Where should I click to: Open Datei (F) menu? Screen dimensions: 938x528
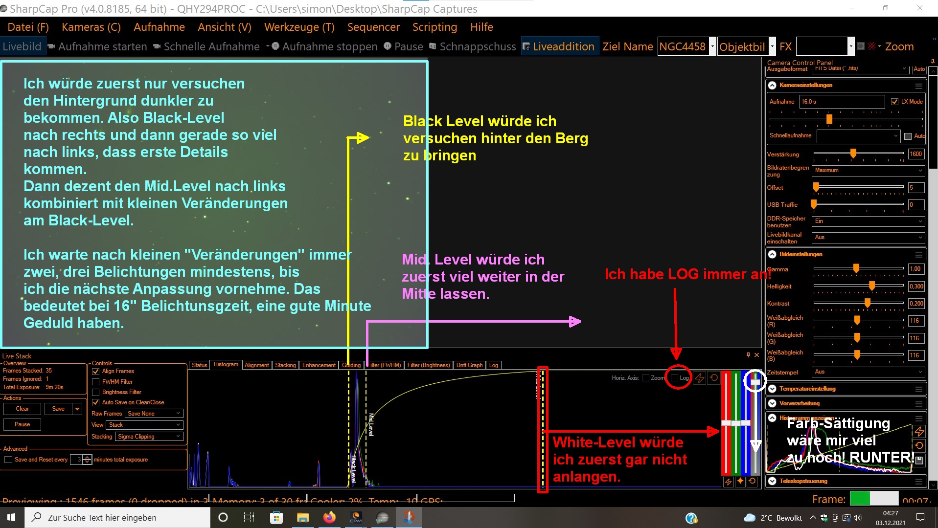(28, 27)
